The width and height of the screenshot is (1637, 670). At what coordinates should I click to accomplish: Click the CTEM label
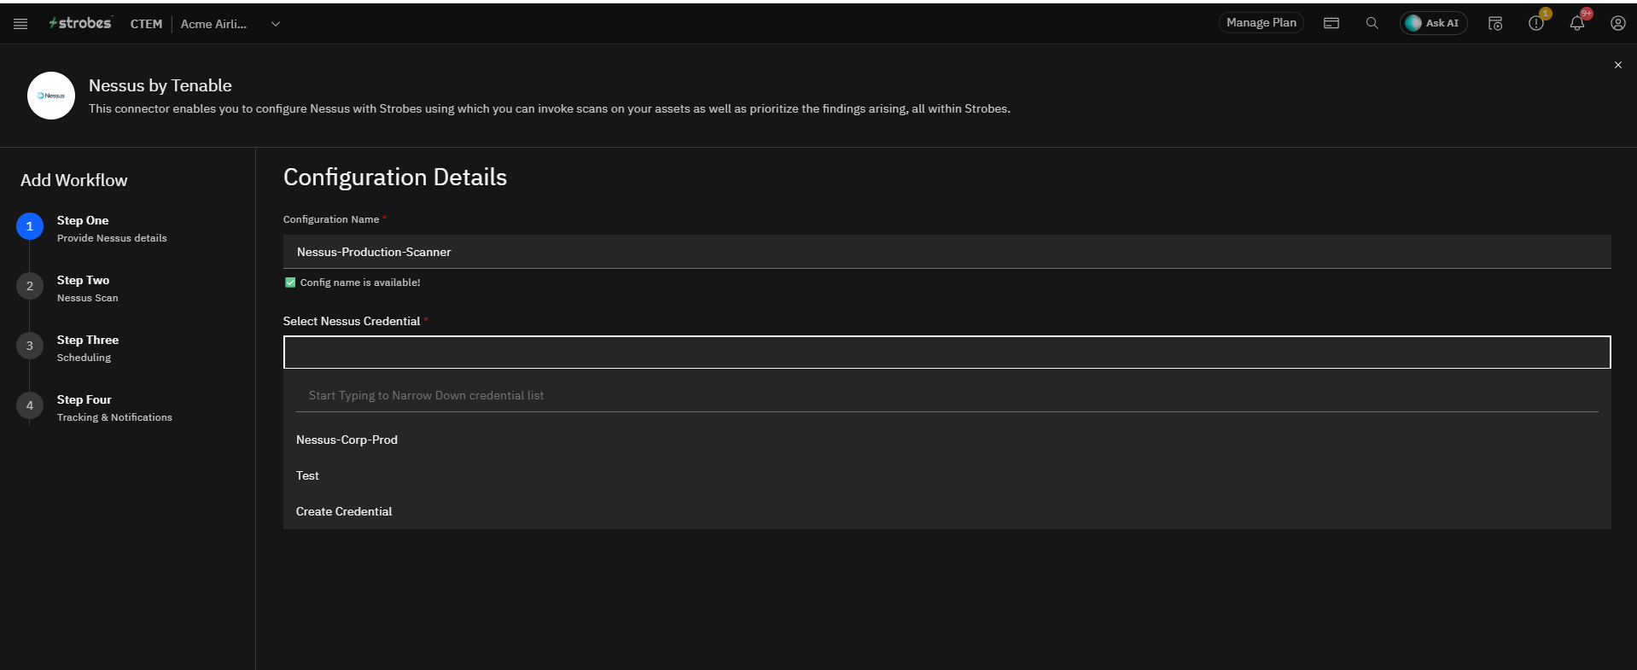tap(146, 24)
